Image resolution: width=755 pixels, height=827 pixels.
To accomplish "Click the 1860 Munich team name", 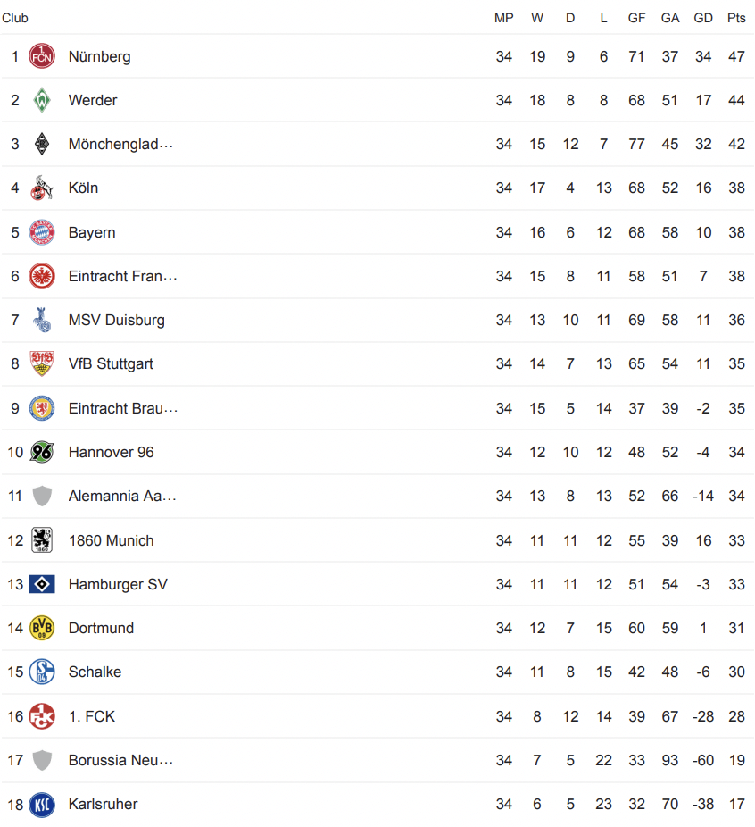I will coord(112,540).
